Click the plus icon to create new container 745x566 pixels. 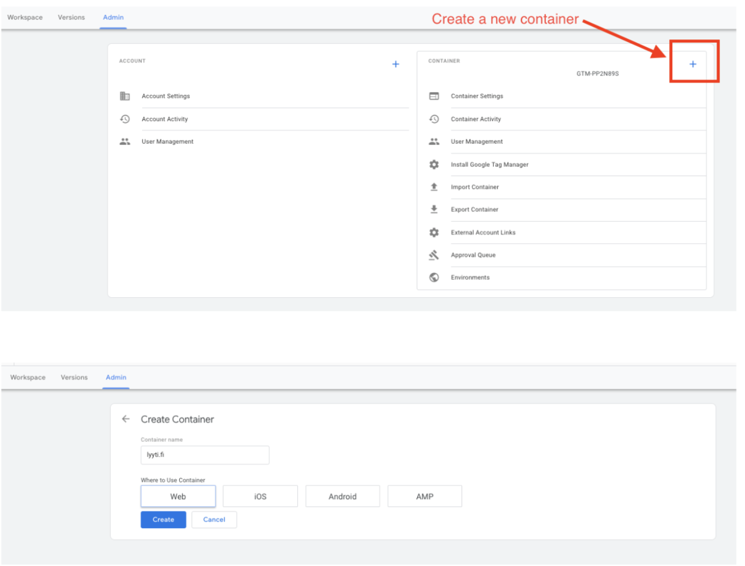tap(692, 64)
